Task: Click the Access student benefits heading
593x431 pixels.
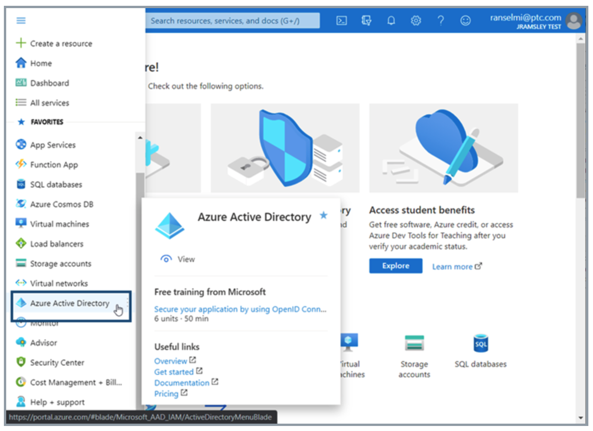Action: coord(422,210)
